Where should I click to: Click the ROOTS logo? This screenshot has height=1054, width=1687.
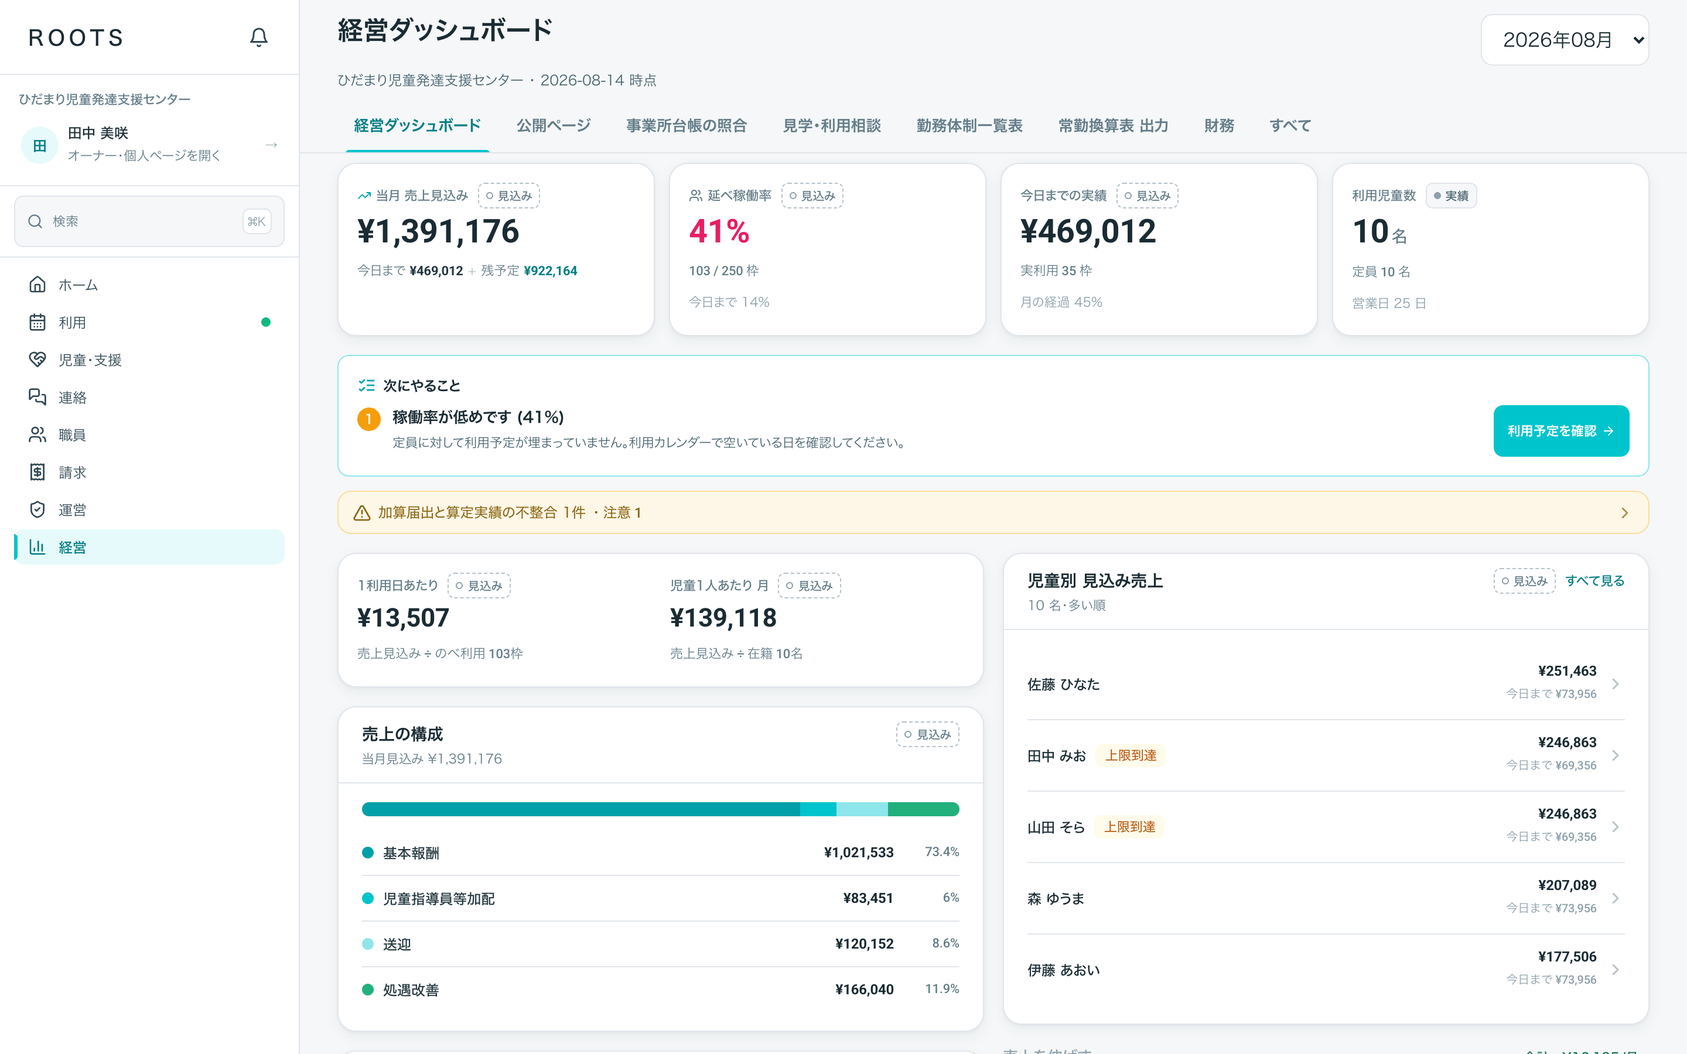[x=77, y=37]
